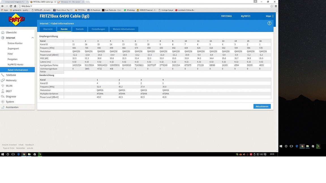Expand the WLAN sidebar section

9,86
